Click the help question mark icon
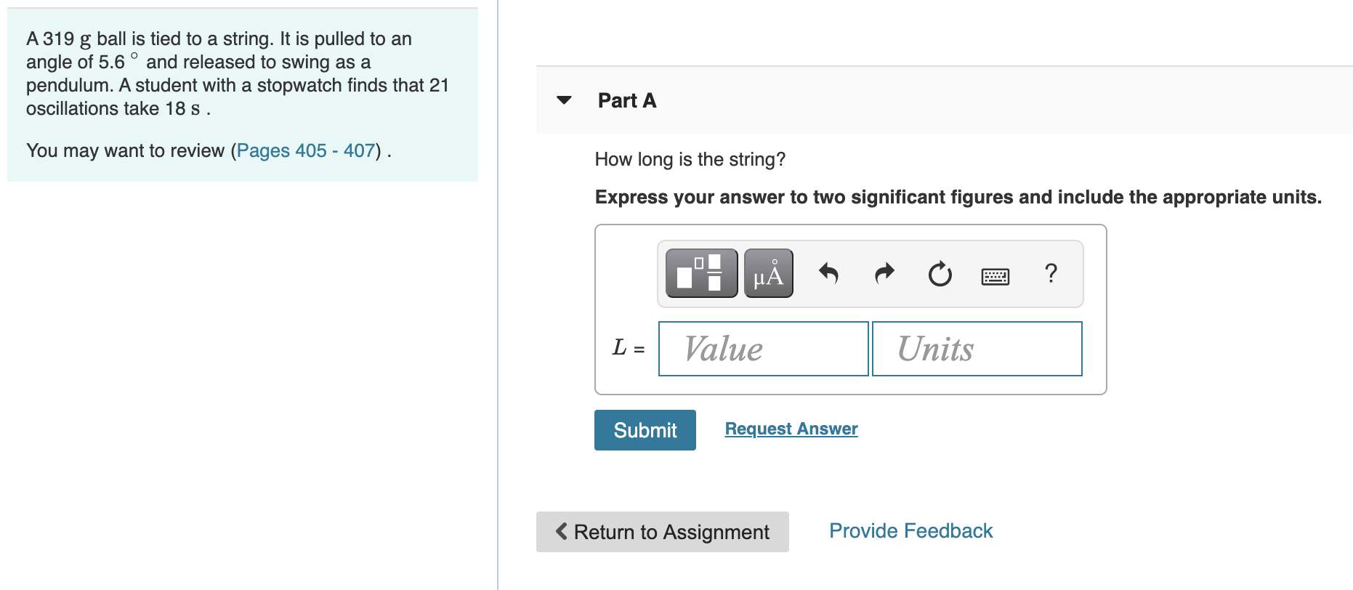Screen dimensions: 1353x590 click(1051, 273)
